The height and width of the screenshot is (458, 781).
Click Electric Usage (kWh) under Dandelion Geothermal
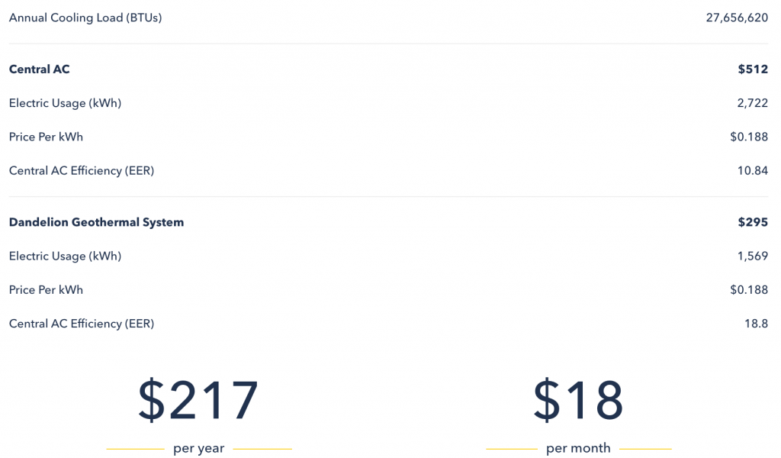pos(65,256)
